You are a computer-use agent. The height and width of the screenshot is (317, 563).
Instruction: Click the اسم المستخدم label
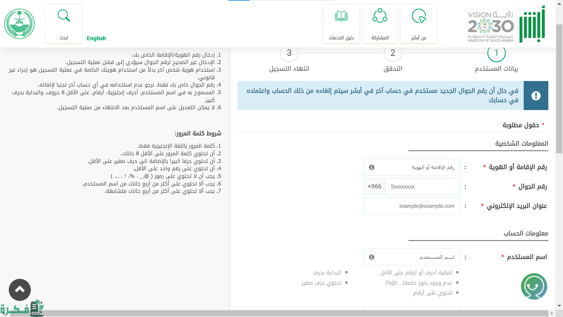point(527,257)
